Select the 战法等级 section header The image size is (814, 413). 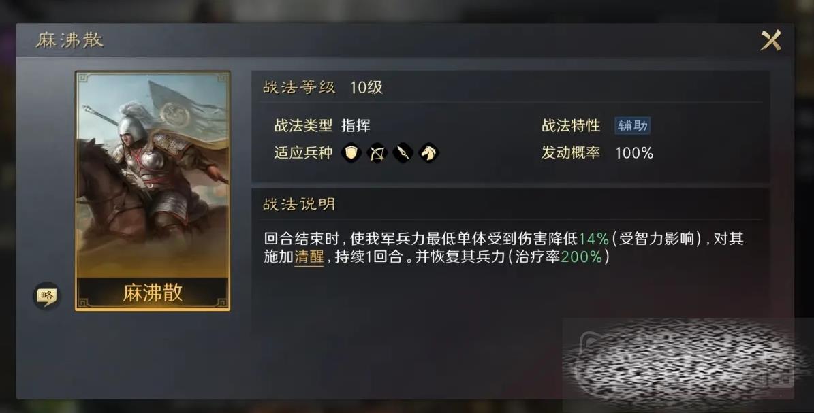tap(299, 87)
